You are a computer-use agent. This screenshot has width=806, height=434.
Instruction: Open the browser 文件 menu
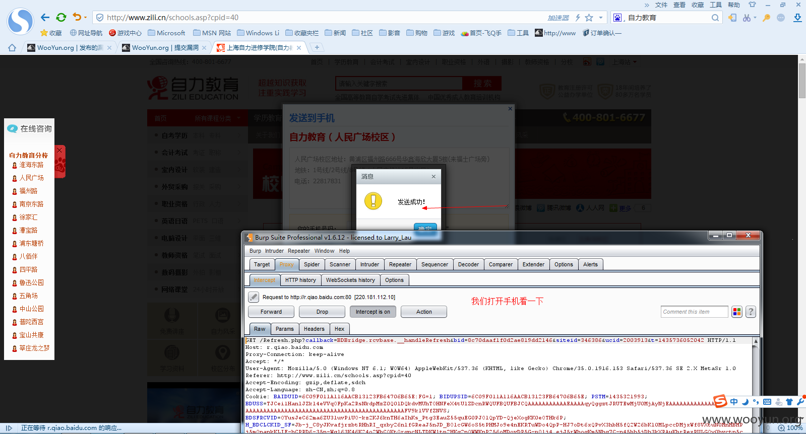pos(661,5)
